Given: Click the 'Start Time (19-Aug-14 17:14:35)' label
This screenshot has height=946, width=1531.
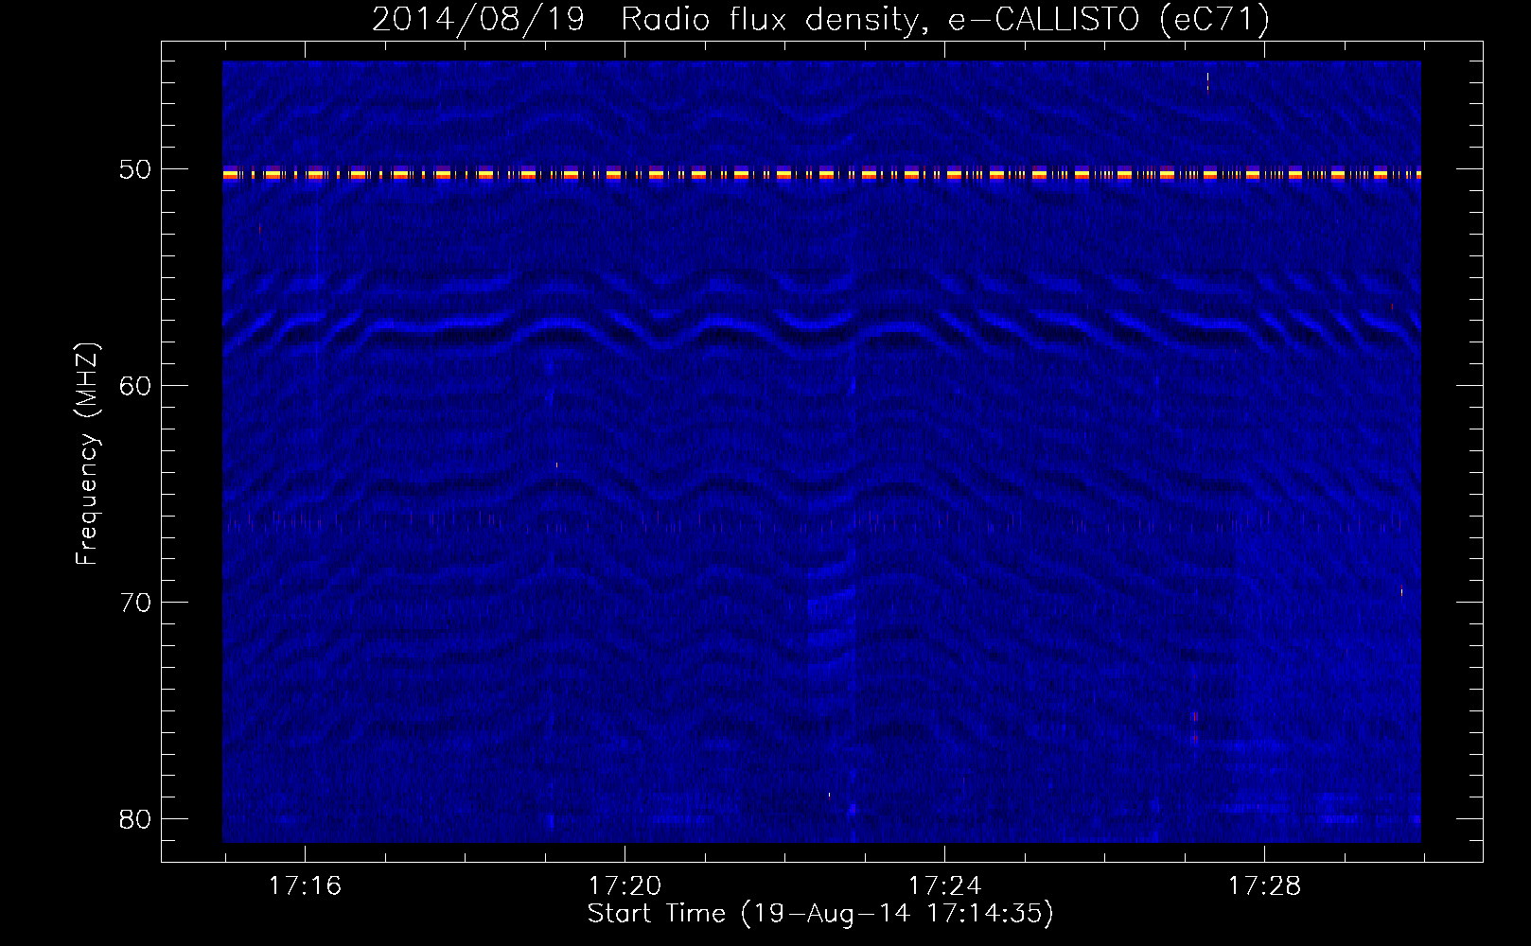Looking at the screenshot, I should tap(820, 914).
